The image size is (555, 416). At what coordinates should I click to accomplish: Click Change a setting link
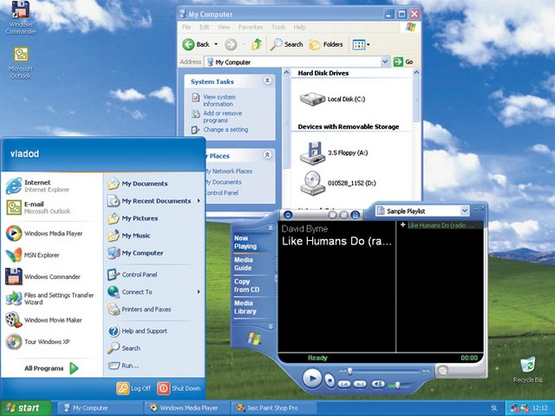pos(225,130)
